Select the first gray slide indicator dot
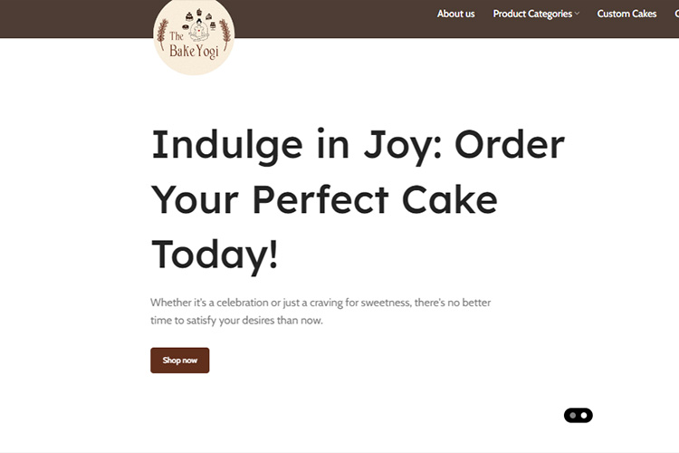 pos(572,415)
